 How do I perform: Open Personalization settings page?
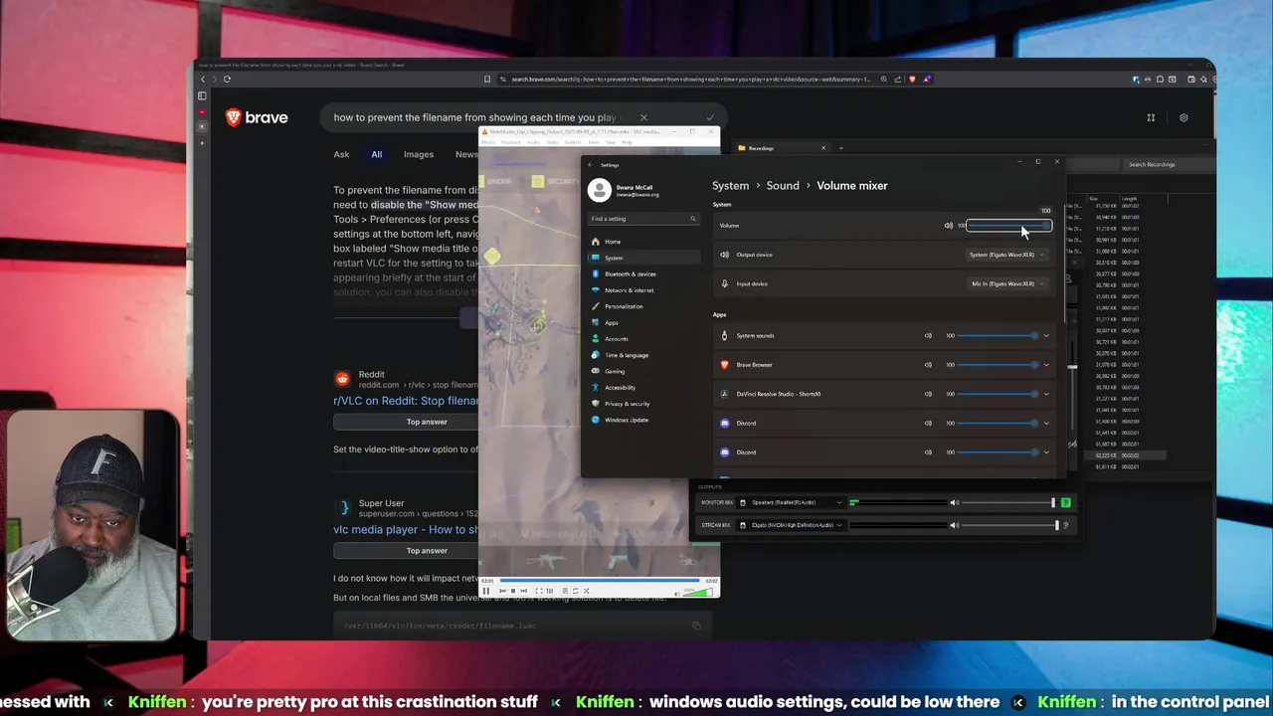[642, 306]
